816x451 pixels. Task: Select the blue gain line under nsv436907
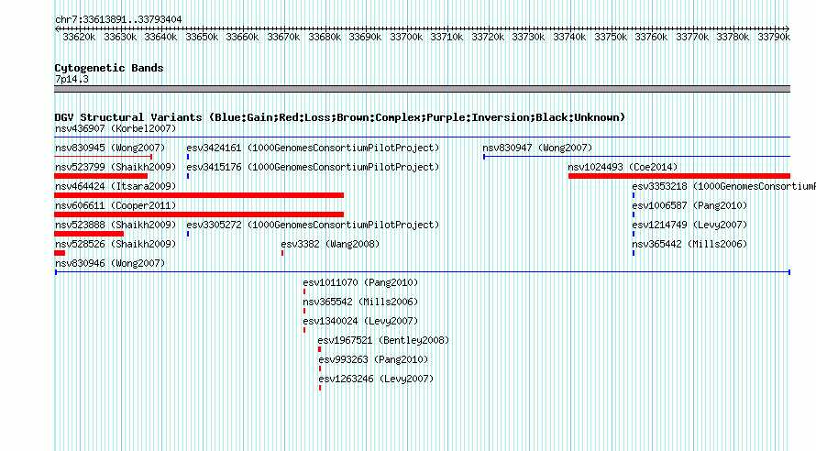(422, 137)
